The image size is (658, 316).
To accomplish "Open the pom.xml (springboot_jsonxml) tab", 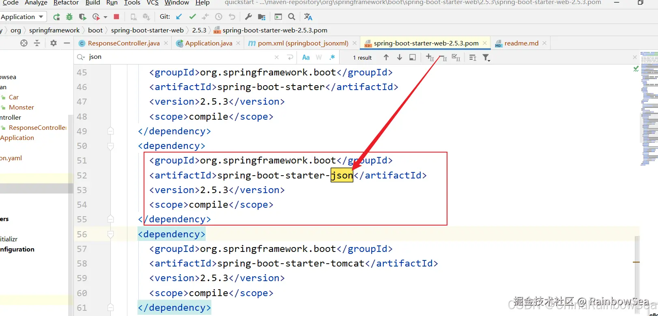I will point(303,43).
